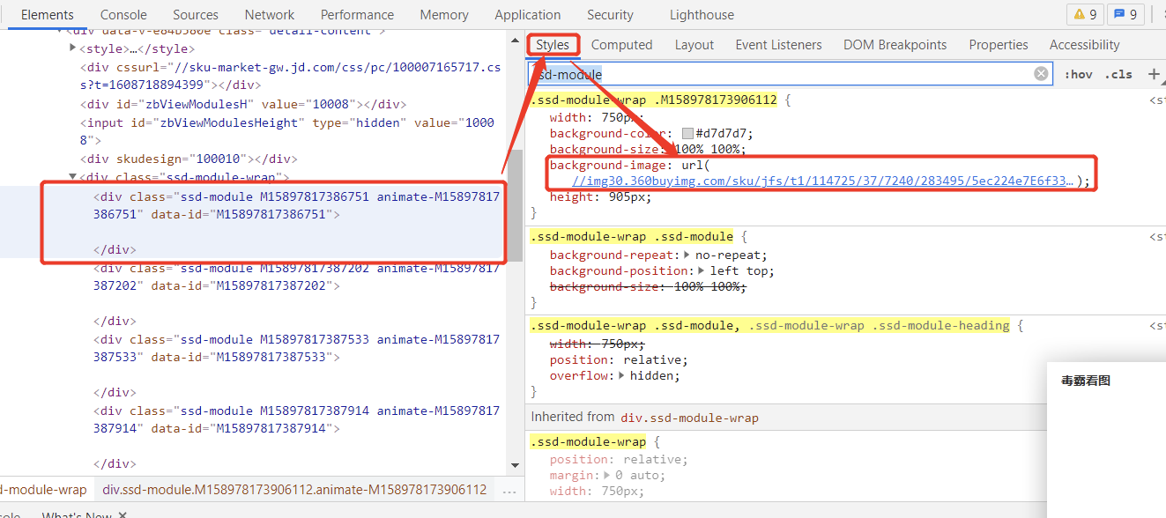Collapse the ssd-module-wrap div node
The width and height of the screenshot is (1166, 518).
pos(72,176)
